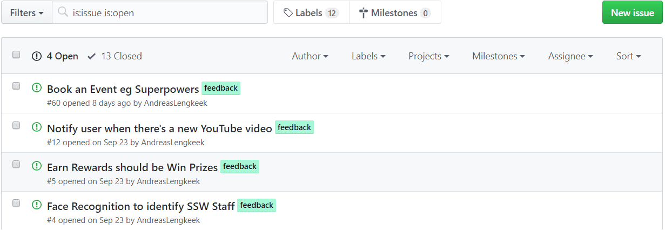Open issue Earn Rewards should be Win Prizes
Screen dimensions: 665x230
point(132,167)
